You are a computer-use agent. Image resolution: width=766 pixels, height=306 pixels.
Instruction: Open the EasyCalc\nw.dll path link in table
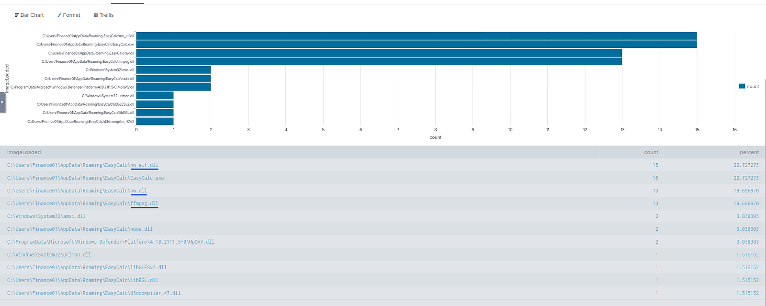tap(77, 191)
